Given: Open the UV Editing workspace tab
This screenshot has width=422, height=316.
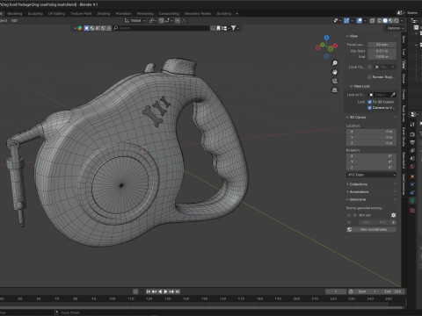Looking at the screenshot, I should click(56, 13).
